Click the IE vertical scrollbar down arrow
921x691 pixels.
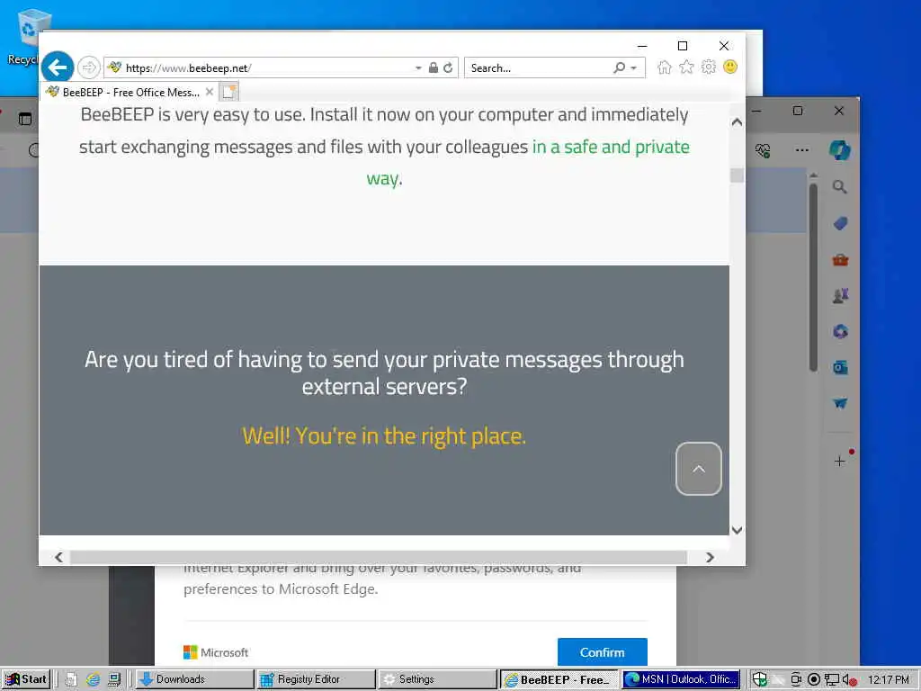(737, 530)
